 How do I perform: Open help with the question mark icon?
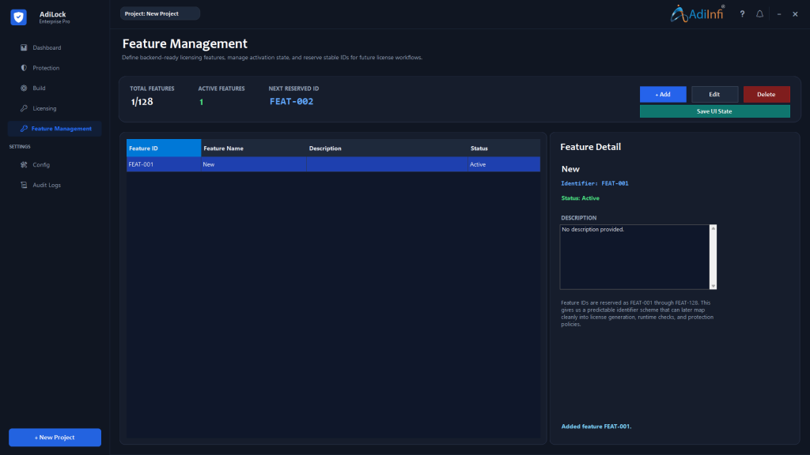tap(741, 13)
